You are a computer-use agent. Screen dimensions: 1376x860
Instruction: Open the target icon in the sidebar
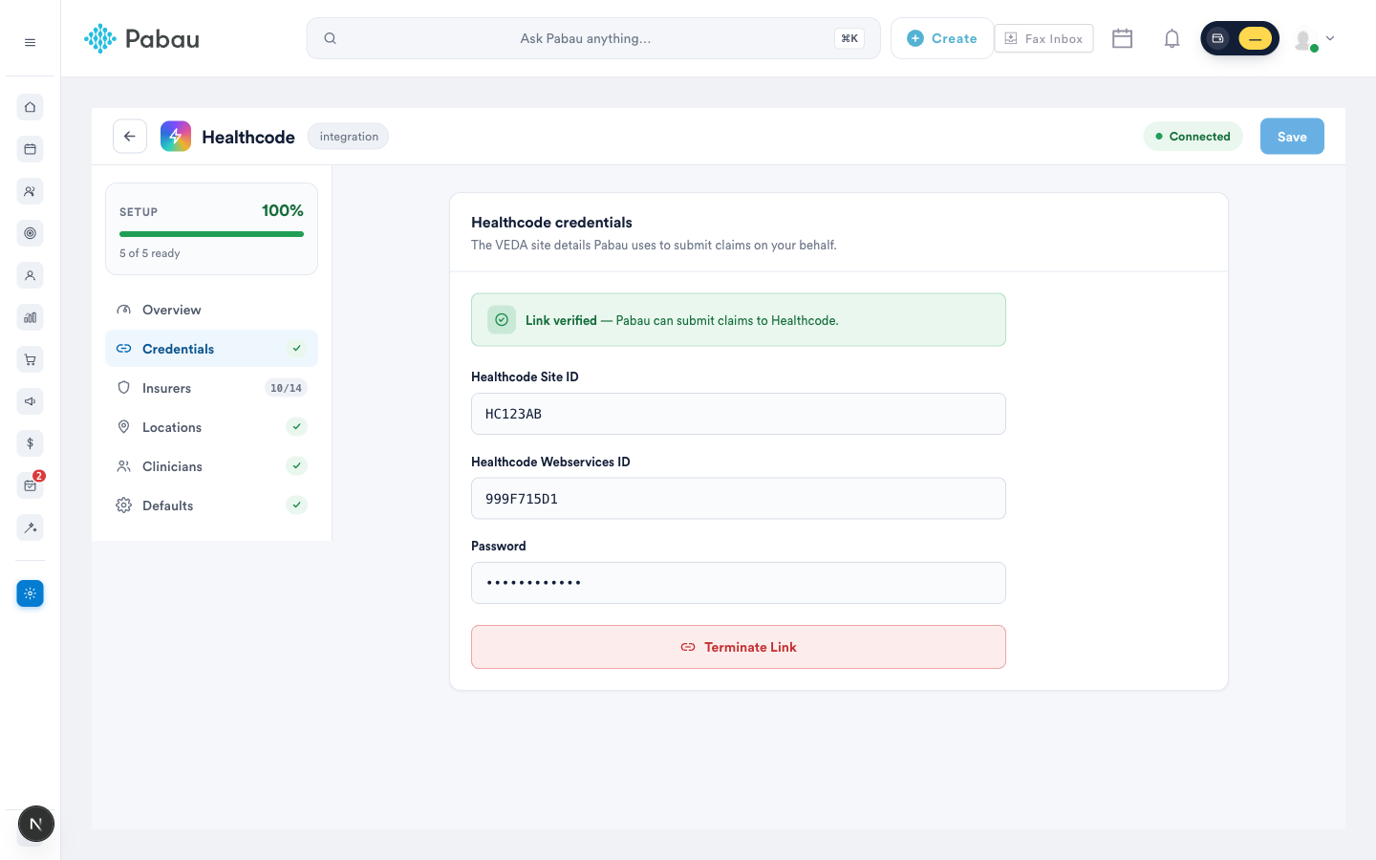[x=30, y=233]
